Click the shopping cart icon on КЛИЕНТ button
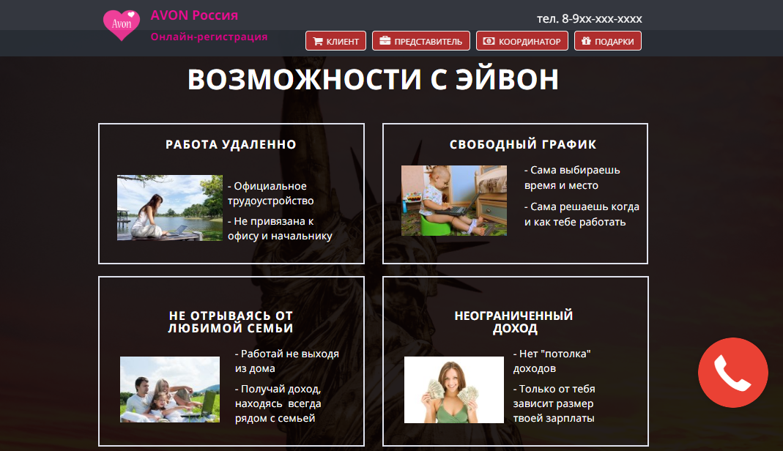The image size is (783, 451). tap(318, 41)
